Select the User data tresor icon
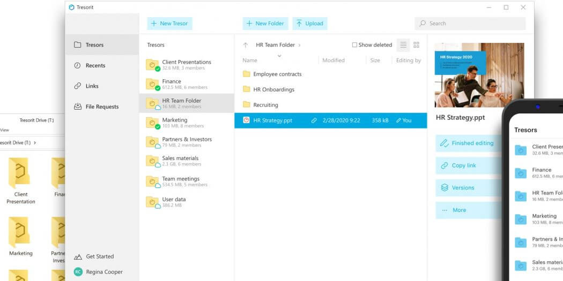The width and height of the screenshot is (563, 281). pyautogui.click(x=153, y=202)
